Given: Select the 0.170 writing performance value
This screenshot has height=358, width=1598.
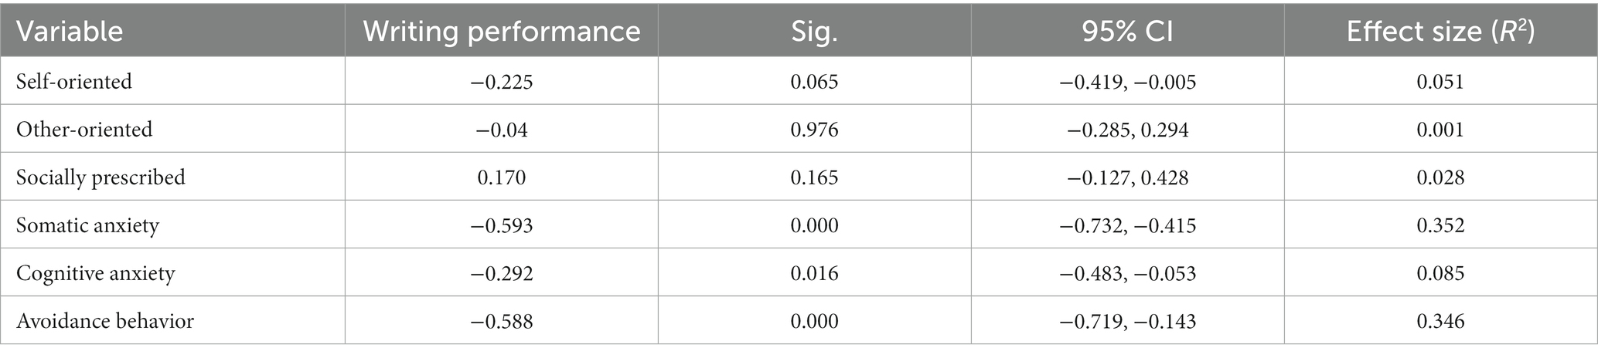Looking at the screenshot, I should pos(502,177).
